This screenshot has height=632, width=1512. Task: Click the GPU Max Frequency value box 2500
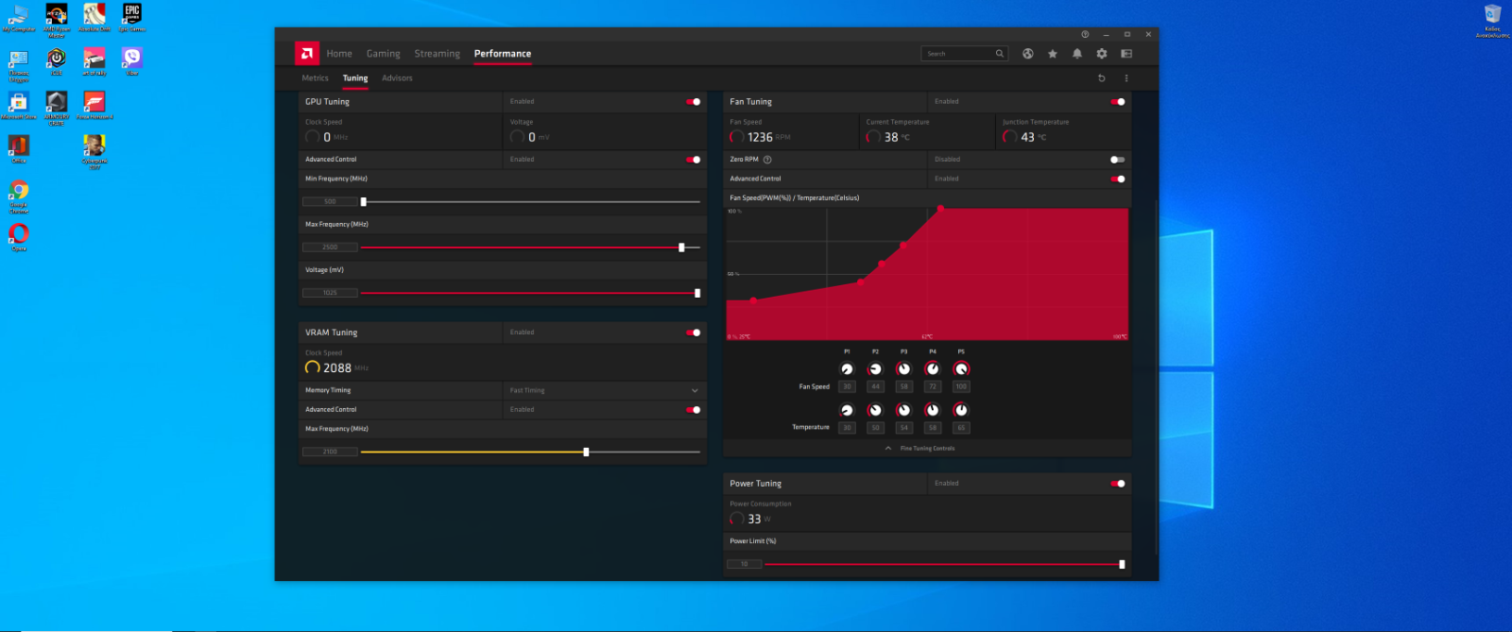coord(330,248)
